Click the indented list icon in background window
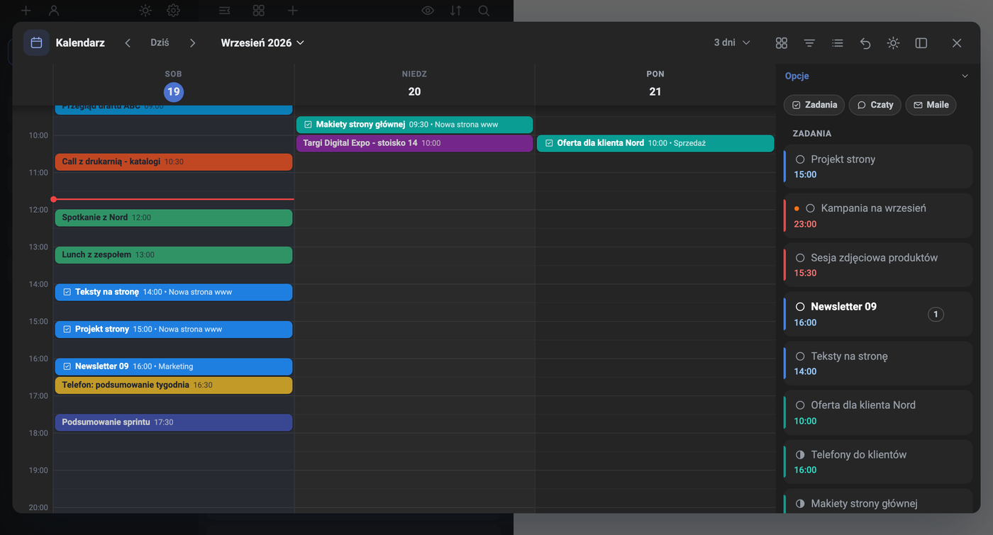The image size is (993, 535). (x=224, y=11)
